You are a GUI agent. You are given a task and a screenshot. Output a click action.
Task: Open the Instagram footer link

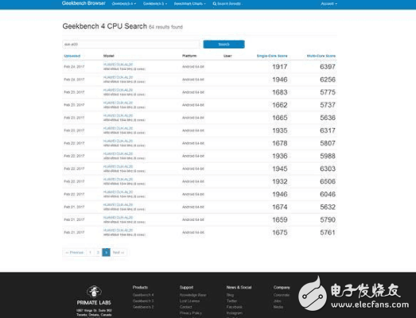pyautogui.click(x=235, y=313)
